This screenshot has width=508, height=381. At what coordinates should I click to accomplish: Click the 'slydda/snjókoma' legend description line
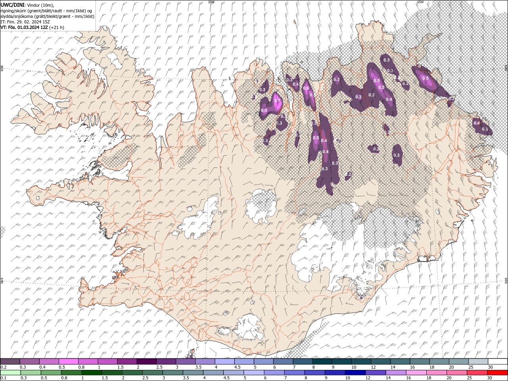click(x=47, y=16)
